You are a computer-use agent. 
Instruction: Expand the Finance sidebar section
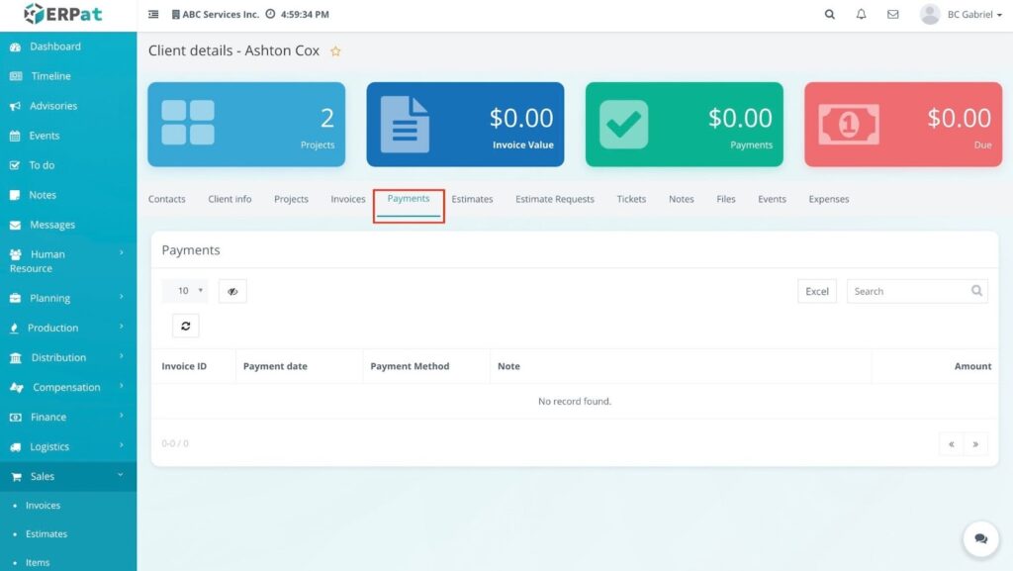pyautogui.click(x=65, y=417)
